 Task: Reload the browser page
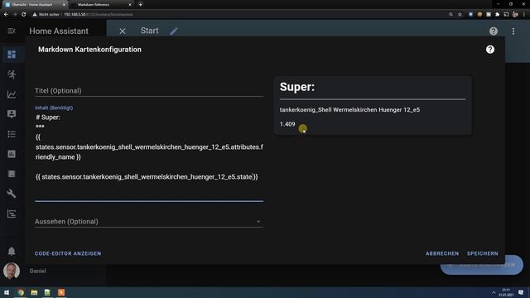tap(24, 15)
